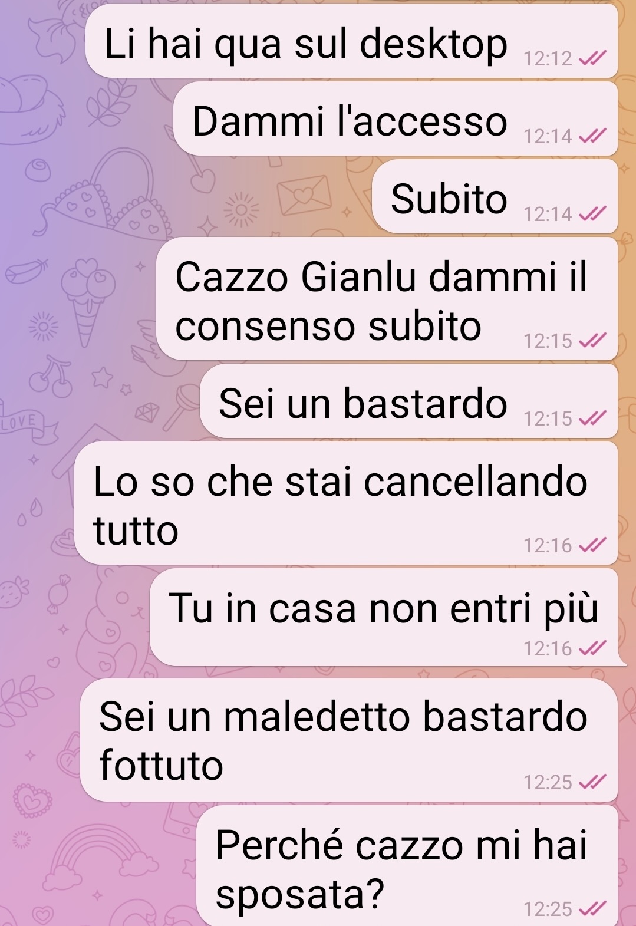
Task: Tap read receipt icon on 'Tu in casa non entri più'
Action: tap(592, 648)
